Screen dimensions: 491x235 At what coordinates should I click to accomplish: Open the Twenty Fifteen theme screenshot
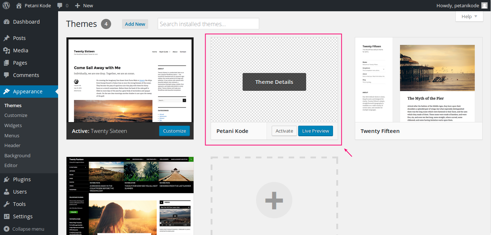pos(419,80)
